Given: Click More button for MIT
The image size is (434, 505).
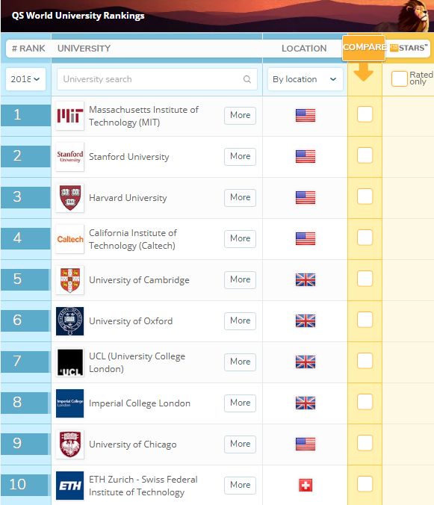Looking at the screenshot, I should 241,115.
